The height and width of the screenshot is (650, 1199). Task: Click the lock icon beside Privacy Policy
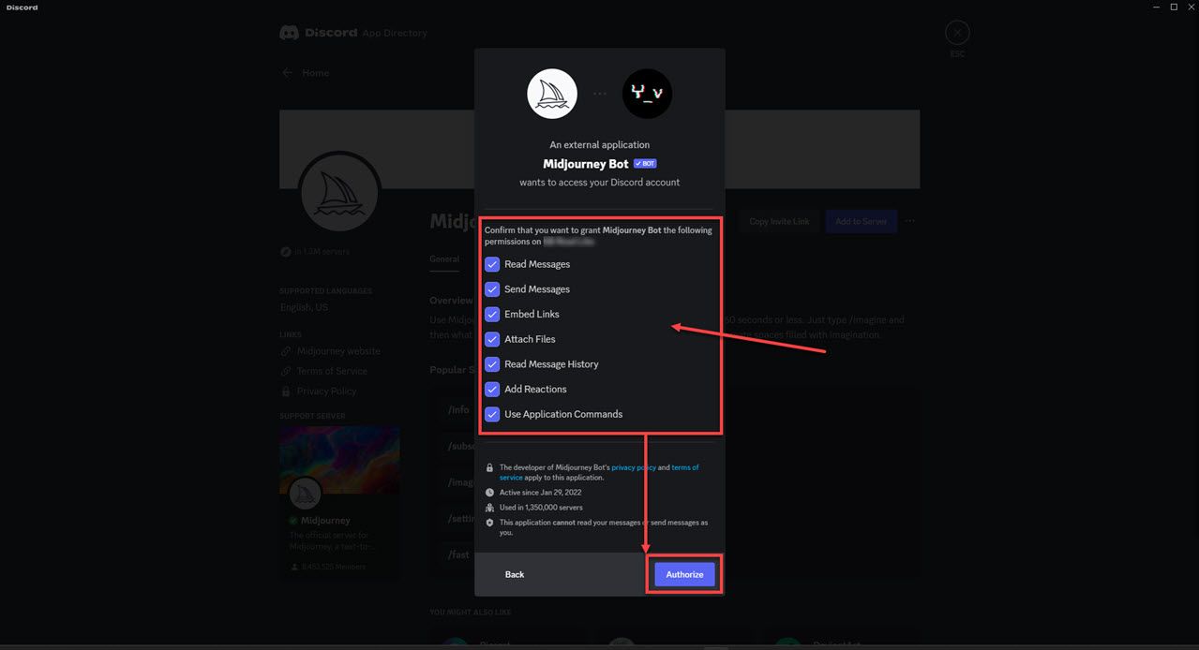coord(285,391)
